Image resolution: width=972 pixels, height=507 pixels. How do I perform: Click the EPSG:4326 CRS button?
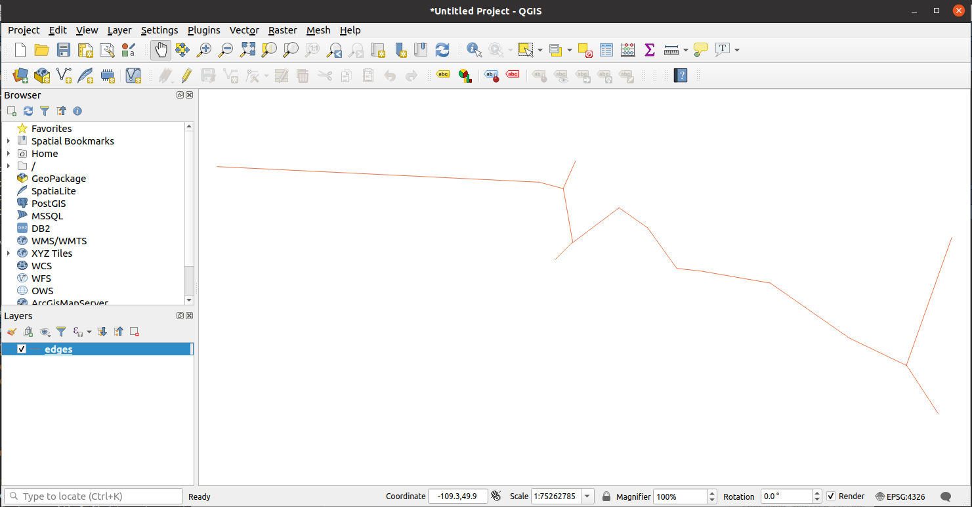[900, 496]
